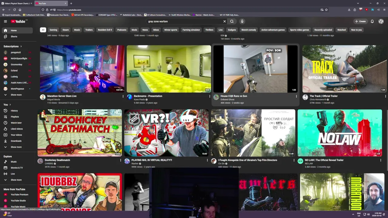Open YouTube Premium link
Screen dimensions: 388x218
point(17,195)
